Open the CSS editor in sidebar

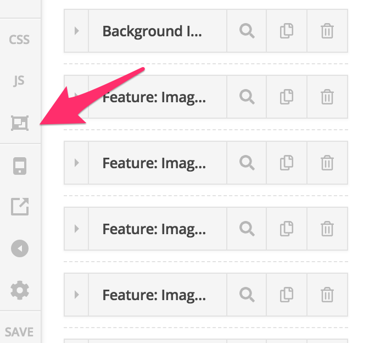[x=19, y=40]
